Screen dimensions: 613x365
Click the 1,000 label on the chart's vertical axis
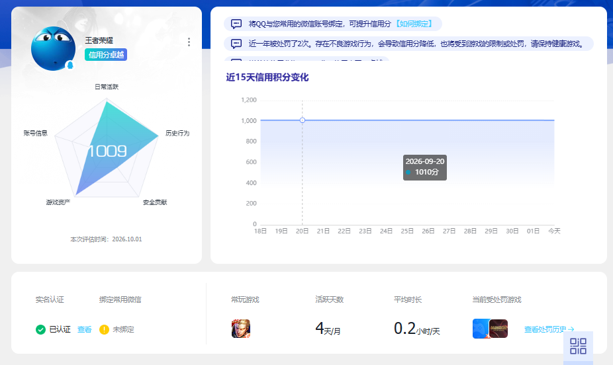(249, 120)
